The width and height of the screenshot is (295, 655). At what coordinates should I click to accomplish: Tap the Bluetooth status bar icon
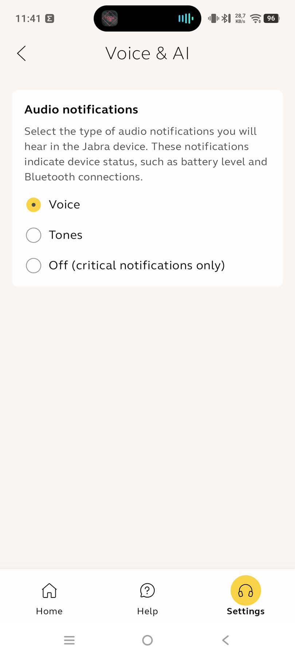[226, 18]
